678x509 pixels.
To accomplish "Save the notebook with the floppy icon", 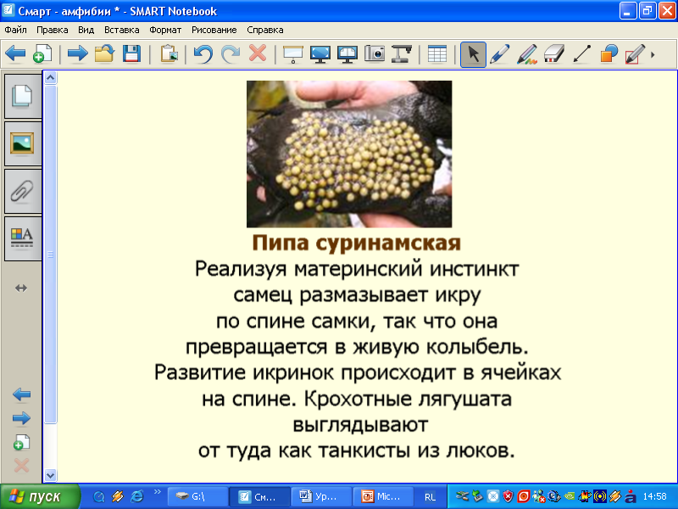I will (131, 54).
